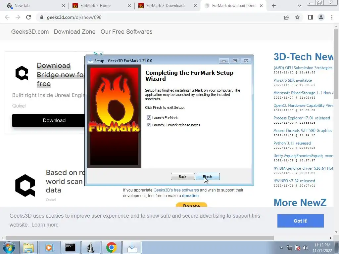The height and width of the screenshot is (254, 339).
Task: Open NVIDIA GeForce driver 526.61 link
Action: [303, 168]
